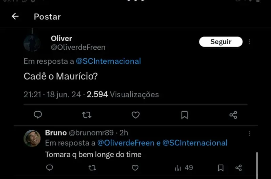Screen dimensions: 271x179
Task: Open Bruno's profile avatar
Action: tap(32, 138)
